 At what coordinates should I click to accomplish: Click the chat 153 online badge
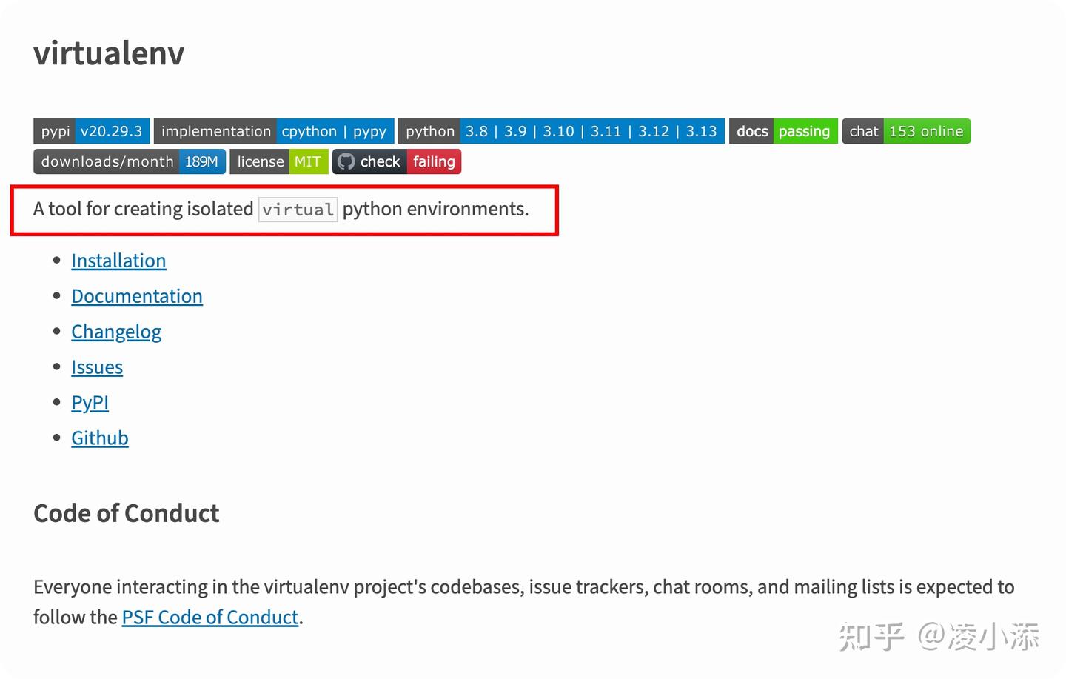(x=906, y=131)
